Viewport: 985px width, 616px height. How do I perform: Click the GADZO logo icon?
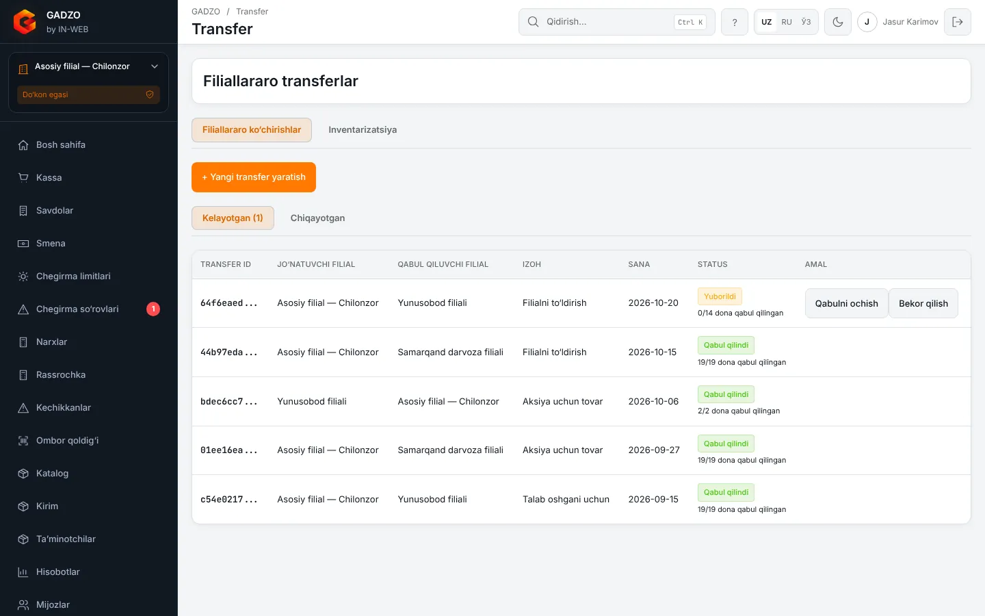pos(25,22)
